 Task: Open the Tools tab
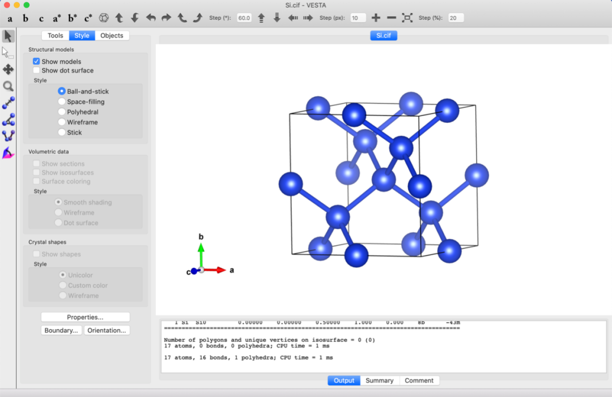[x=56, y=36]
